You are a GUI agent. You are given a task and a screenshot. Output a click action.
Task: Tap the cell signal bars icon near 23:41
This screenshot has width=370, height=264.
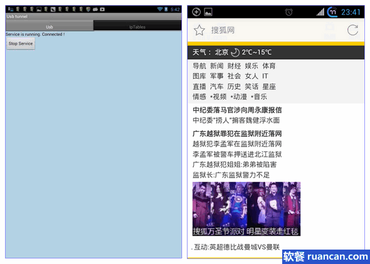[320, 12]
